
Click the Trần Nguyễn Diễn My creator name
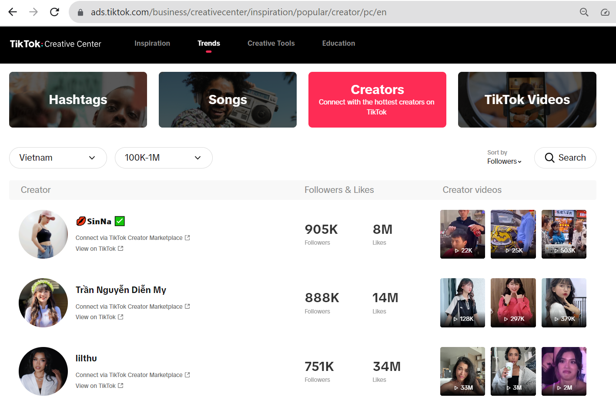click(x=121, y=290)
